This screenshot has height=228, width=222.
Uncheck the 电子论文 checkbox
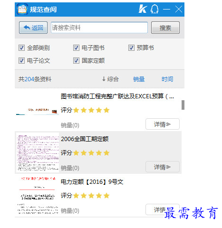(21, 60)
